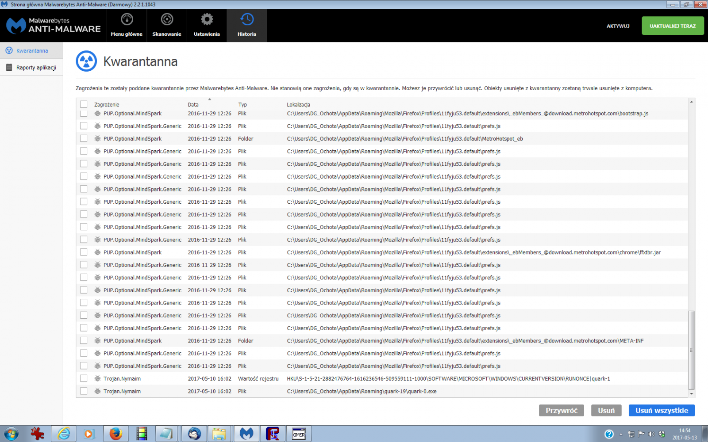Open GMER from the taskbar
The image size is (708, 442).
click(299, 434)
